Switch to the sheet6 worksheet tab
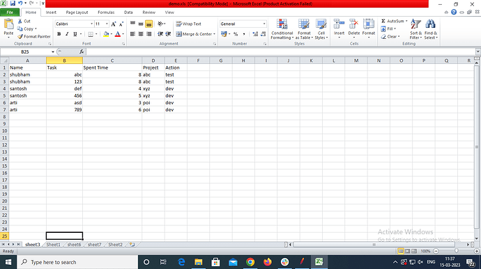Image resolution: width=481 pixels, height=269 pixels. [x=74, y=245]
